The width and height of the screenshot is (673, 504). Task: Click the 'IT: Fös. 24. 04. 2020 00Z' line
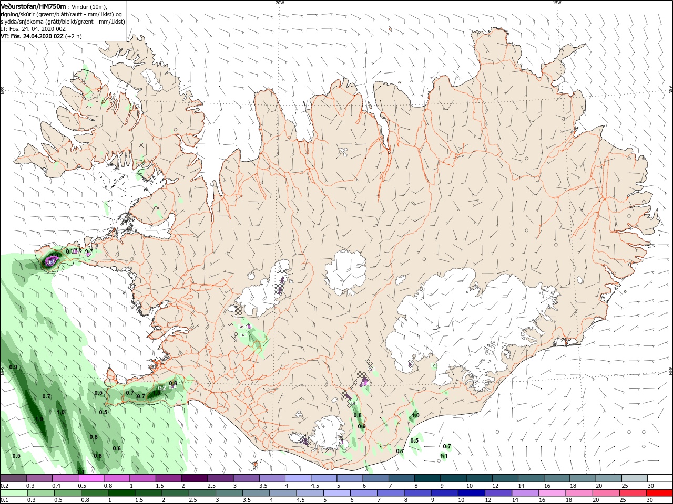click(33, 29)
